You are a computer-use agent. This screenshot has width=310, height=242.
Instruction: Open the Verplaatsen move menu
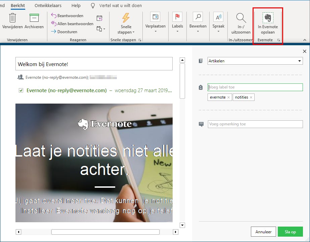[155, 23]
